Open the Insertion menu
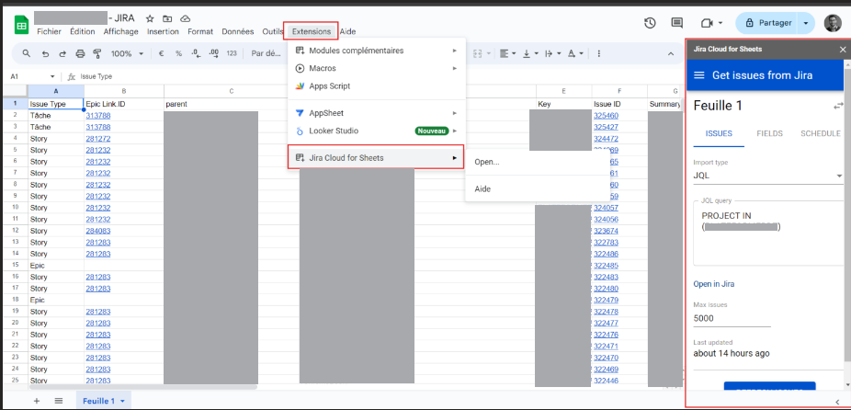Screen dimensions: 851x410 [163, 31]
